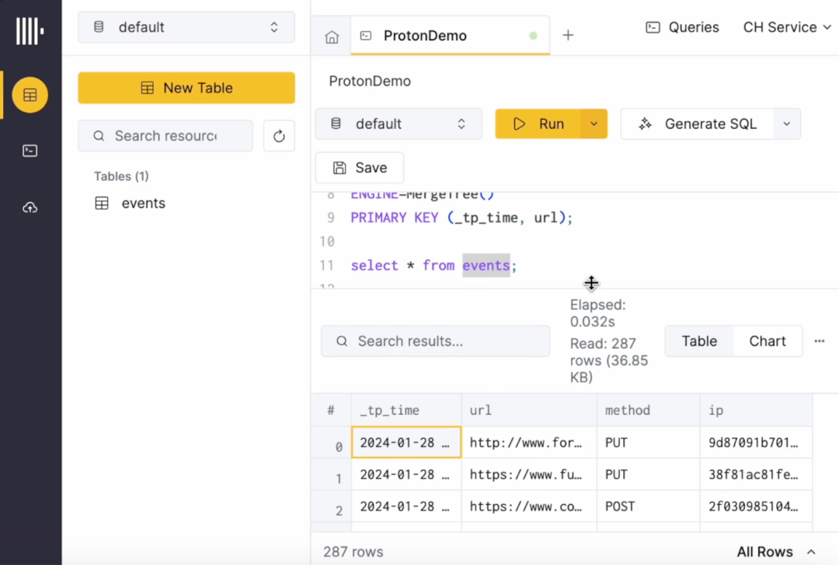This screenshot has height=565, width=839.
Task: Click the New Table button
Action: pos(186,88)
